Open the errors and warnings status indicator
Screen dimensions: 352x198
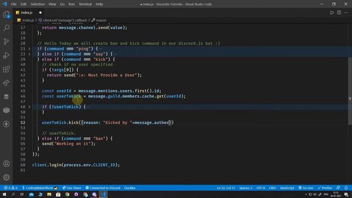click(x=10, y=188)
